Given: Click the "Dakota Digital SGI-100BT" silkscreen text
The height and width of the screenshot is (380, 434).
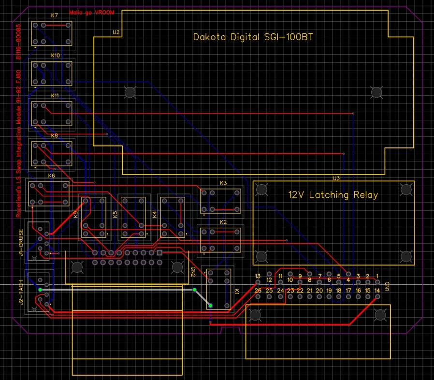Looking at the screenshot, I should (253, 37).
